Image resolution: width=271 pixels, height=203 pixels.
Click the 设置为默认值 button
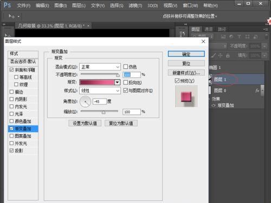click(85, 123)
